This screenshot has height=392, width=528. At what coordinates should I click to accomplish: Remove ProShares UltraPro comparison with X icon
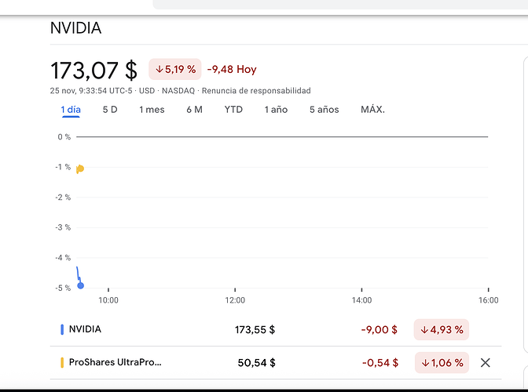pos(485,362)
